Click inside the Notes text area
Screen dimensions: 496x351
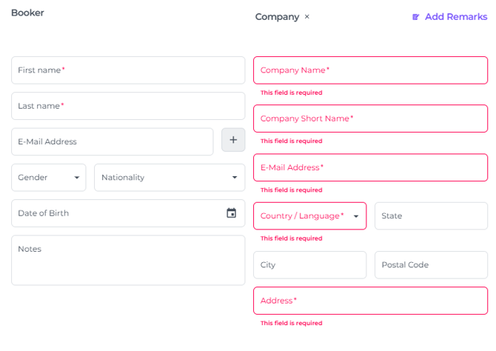127,261
